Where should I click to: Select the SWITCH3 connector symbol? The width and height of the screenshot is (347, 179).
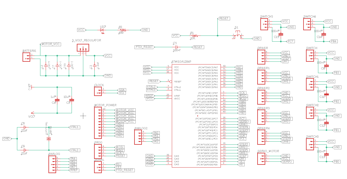pos(310,144)
